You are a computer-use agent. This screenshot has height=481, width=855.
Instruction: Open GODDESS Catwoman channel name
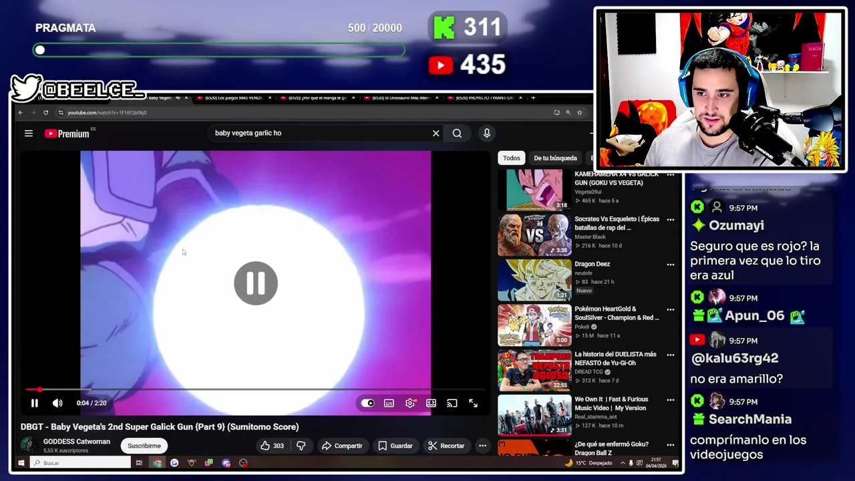point(77,442)
